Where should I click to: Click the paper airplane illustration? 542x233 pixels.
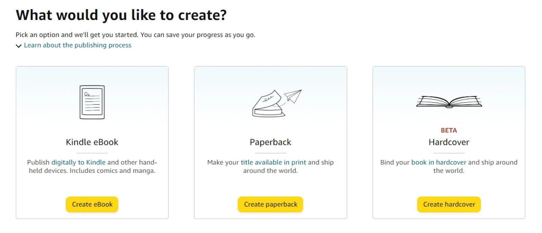[x=293, y=95]
